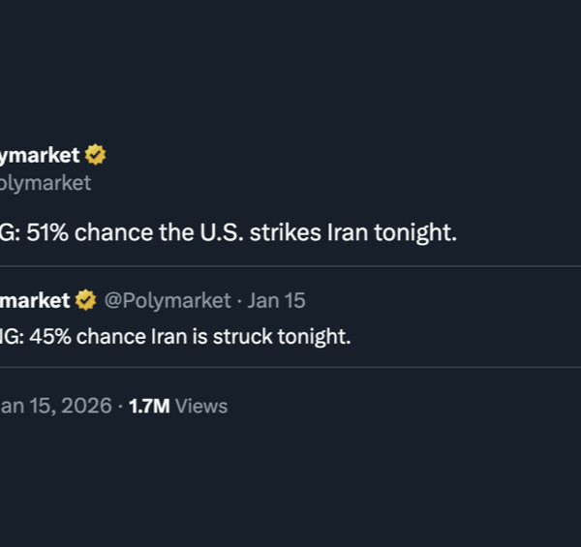Click the gray handle under the main author name
Screen dimensions: 581x547
(x=45, y=183)
